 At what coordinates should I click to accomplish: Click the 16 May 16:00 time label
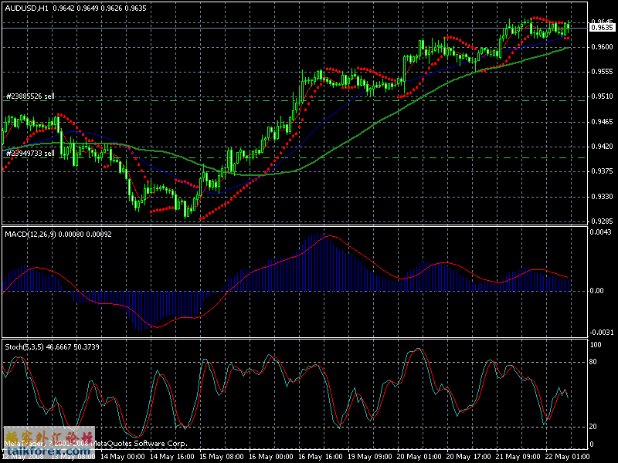[320, 457]
